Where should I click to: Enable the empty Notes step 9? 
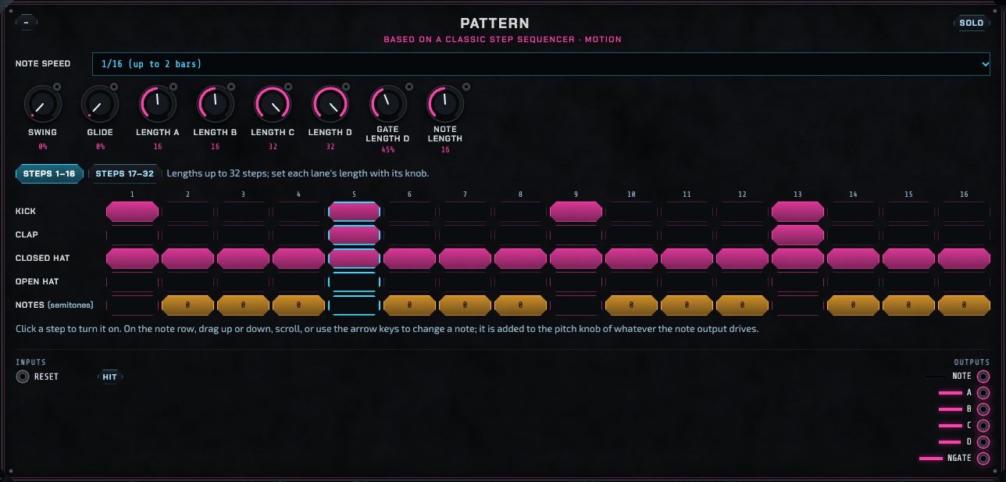pyautogui.click(x=576, y=305)
